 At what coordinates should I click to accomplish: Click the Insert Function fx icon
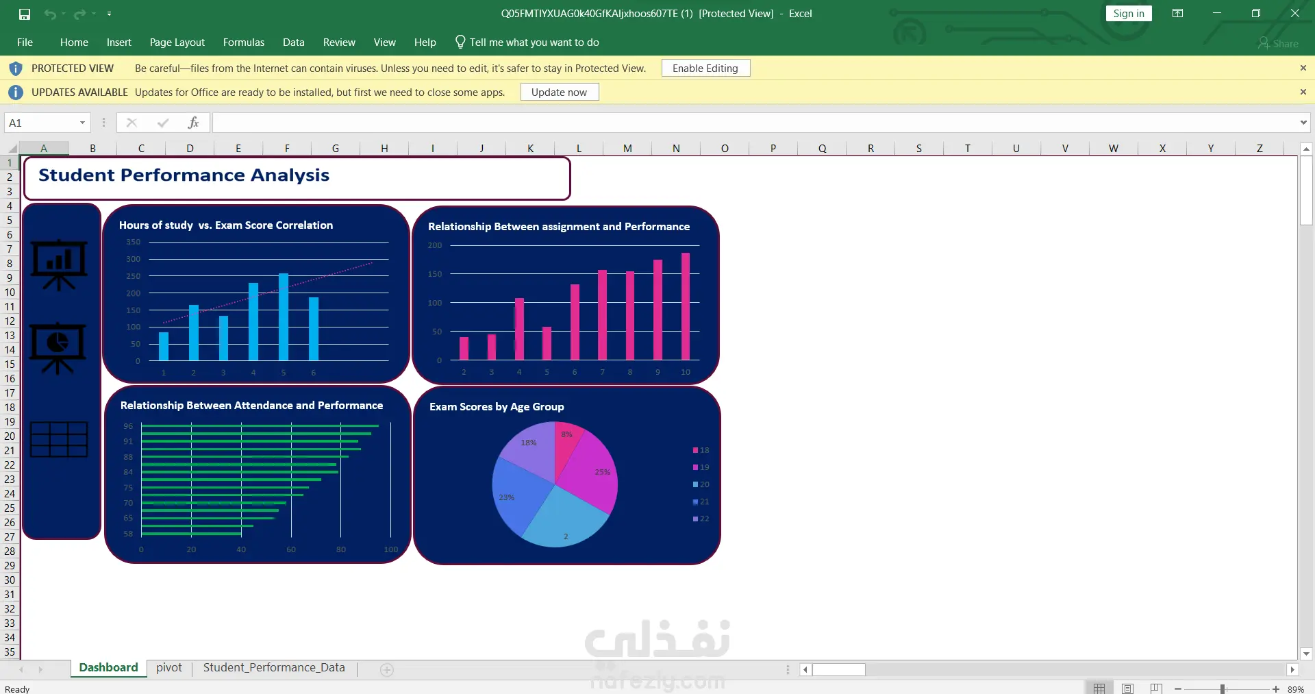193,123
